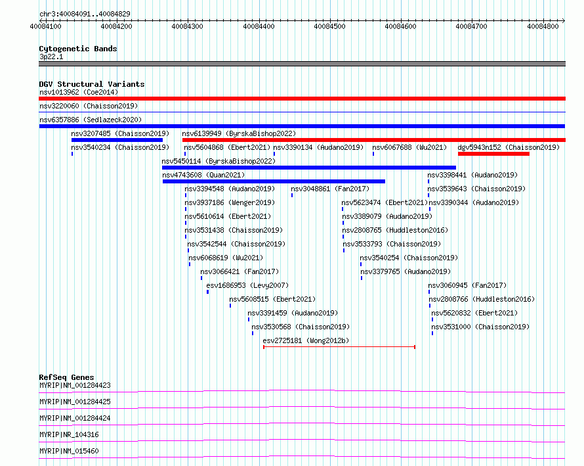Click the MYRIP|NM_015460 gene label
This screenshot has width=584, height=466.
point(69,451)
